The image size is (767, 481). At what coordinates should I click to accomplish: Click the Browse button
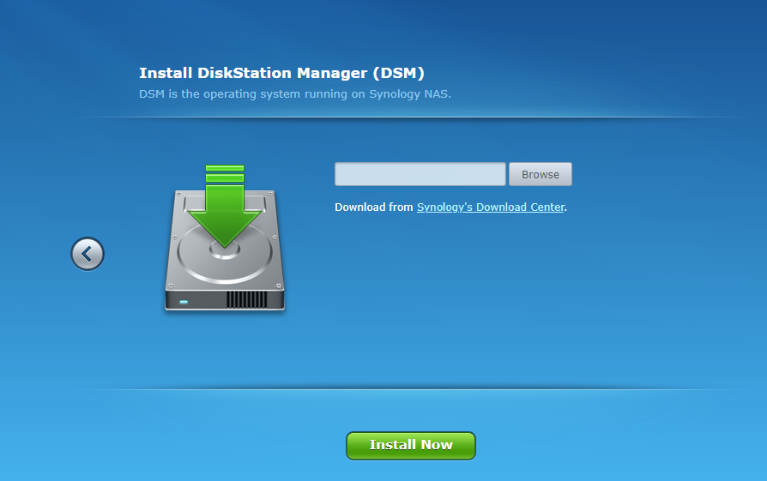pyautogui.click(x=540, y=175)
